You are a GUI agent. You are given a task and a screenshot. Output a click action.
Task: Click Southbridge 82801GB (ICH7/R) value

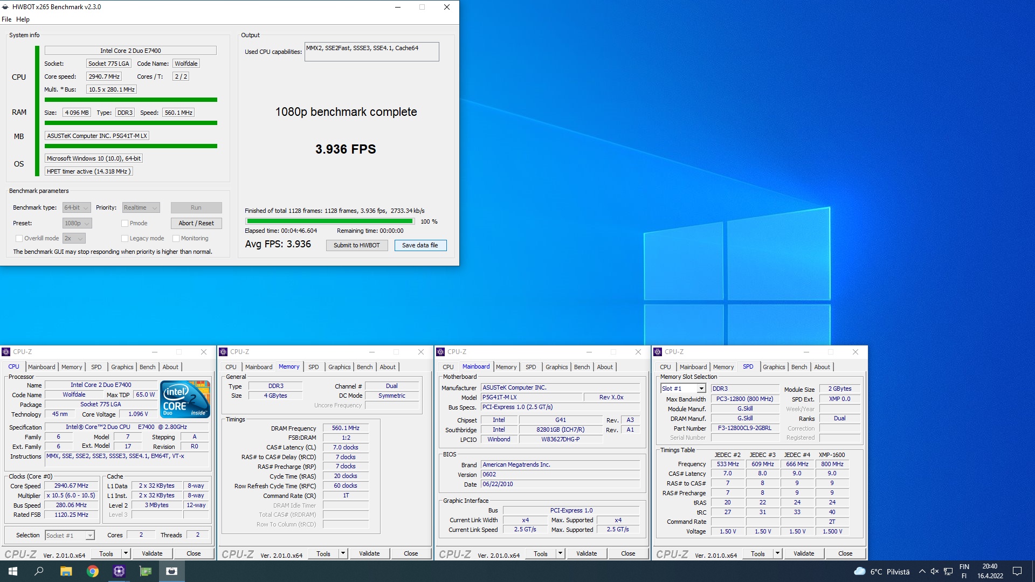pos(561,430)
